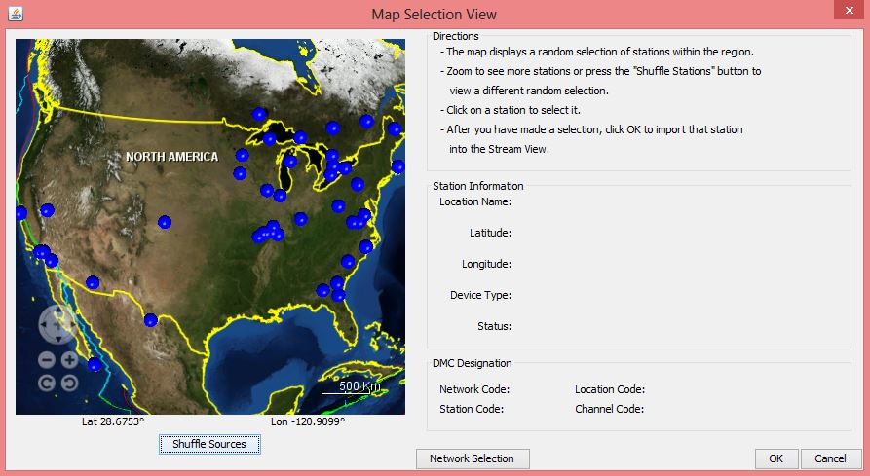The image size is (870, 476).
Task: Click the 500 Km scale bar on the map
Action: coord(357,388)
